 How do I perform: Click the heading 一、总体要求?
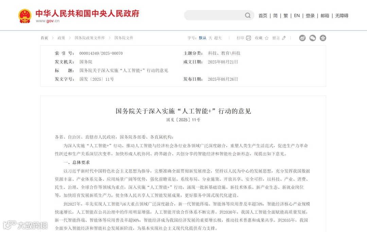coord(76,162)
